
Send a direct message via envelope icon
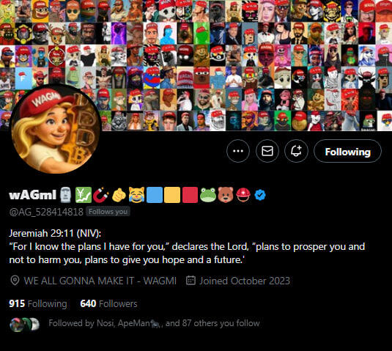[267, 151]
